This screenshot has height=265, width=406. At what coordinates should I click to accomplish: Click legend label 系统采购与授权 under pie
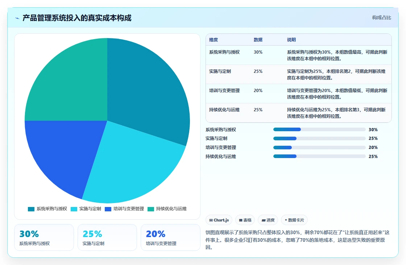click(x=52, y=209)
